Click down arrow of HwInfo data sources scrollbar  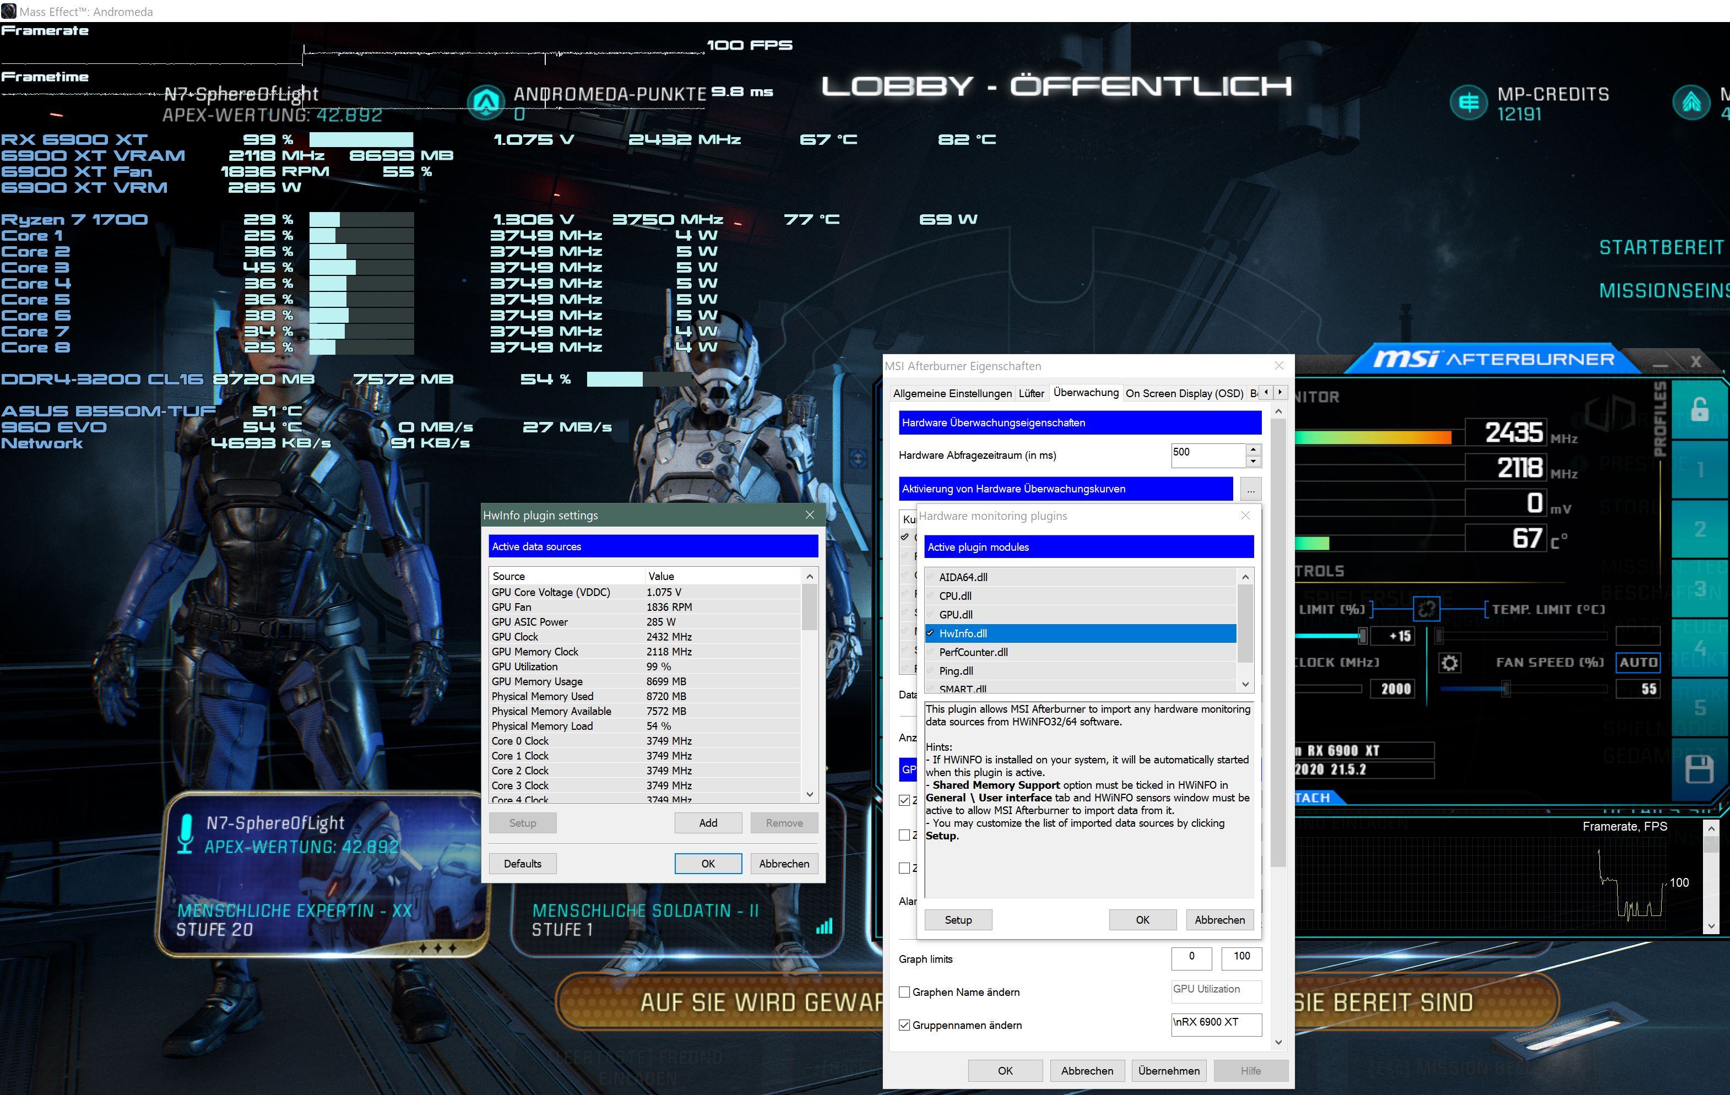pyautogui.click(x=810, y=794)
